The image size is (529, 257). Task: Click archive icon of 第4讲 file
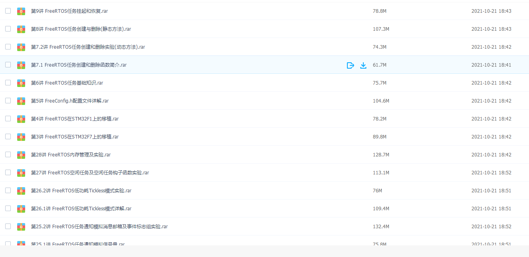[21, 119]
